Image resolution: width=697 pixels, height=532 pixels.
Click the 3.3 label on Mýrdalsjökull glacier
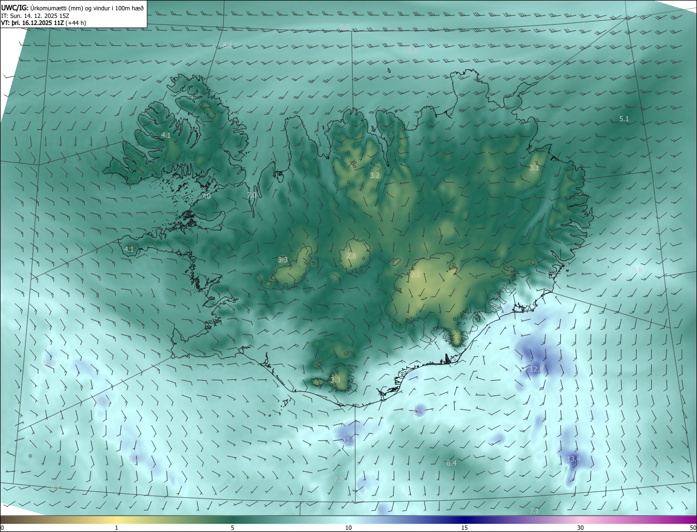(335, 380)
